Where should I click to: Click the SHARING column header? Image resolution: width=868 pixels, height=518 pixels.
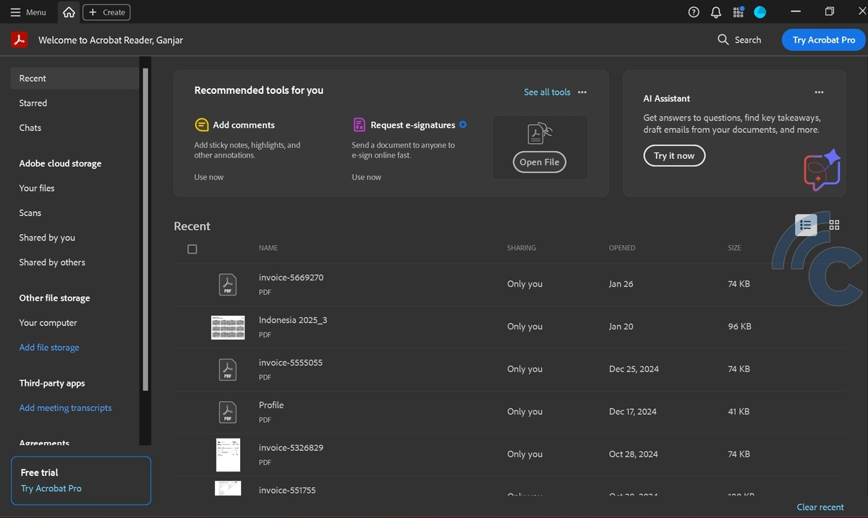tap(522, 248)
